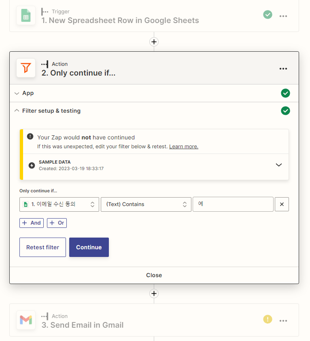Click the Sample Data created timestamp
310x341 pixels.
click(x=71, y=168)
